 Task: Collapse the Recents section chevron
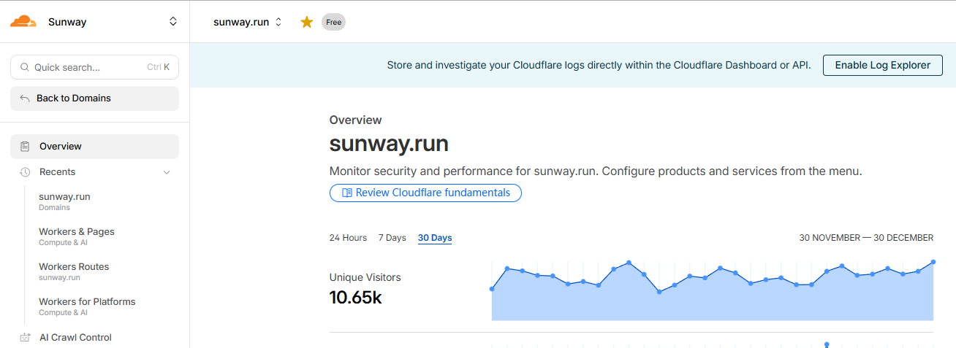point(167,172)
